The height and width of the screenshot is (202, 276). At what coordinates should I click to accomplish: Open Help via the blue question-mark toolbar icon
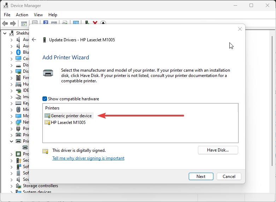click(x=46, y=23)
